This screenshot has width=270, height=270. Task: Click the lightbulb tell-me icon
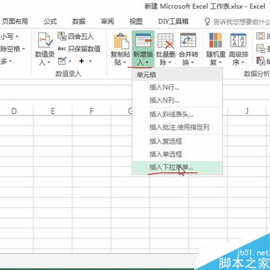[x=207, y=22]
